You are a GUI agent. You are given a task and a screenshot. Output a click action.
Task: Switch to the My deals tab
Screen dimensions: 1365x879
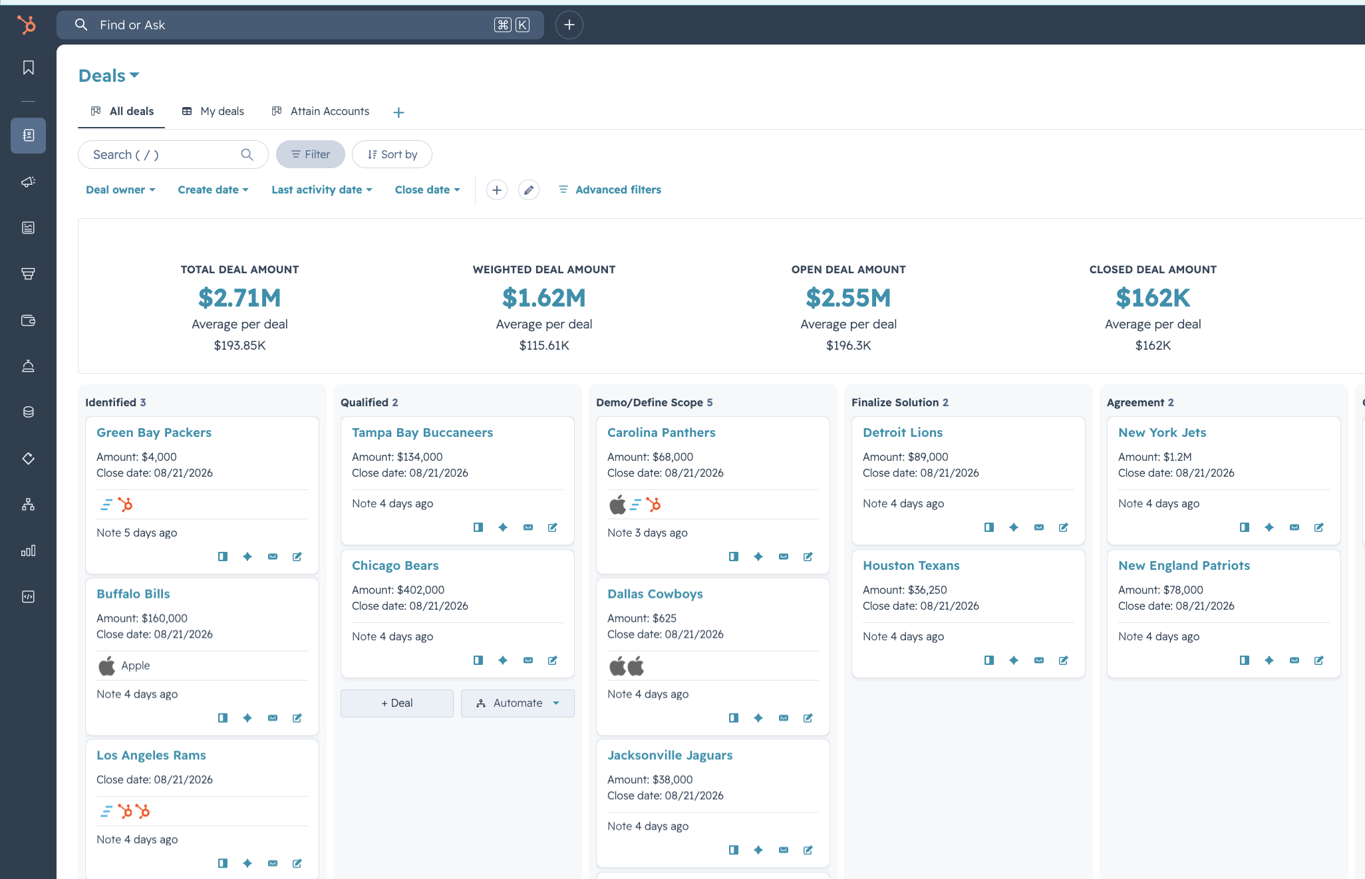[213, 112]
